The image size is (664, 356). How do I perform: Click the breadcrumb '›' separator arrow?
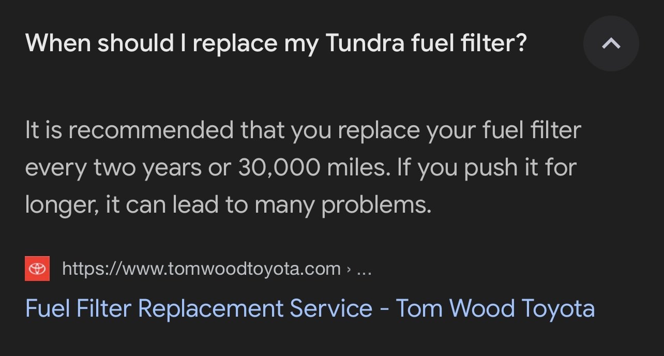(349, 270)
